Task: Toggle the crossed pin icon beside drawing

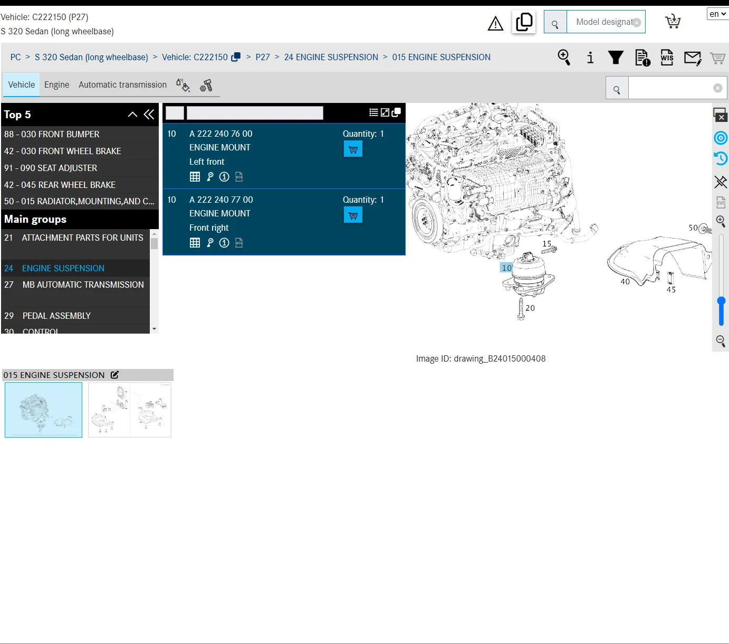Action: (x=721, y=182)
